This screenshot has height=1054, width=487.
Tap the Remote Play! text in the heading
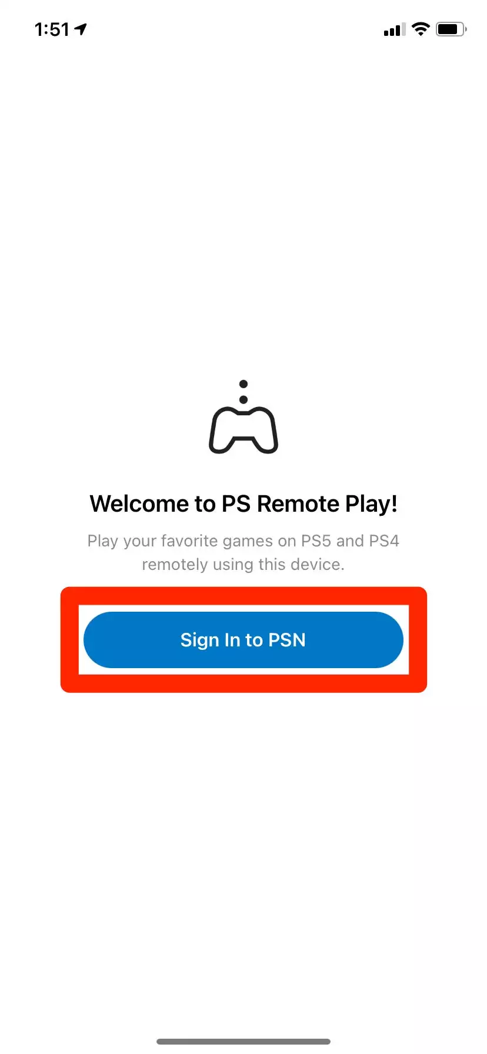(x=327, y=504)
